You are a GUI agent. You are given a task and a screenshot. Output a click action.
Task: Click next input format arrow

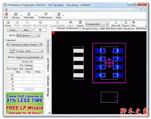click(x=42, y=44)
